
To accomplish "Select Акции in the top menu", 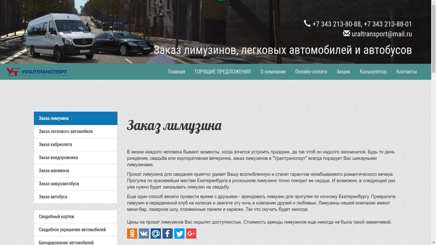I will (343, 72).
